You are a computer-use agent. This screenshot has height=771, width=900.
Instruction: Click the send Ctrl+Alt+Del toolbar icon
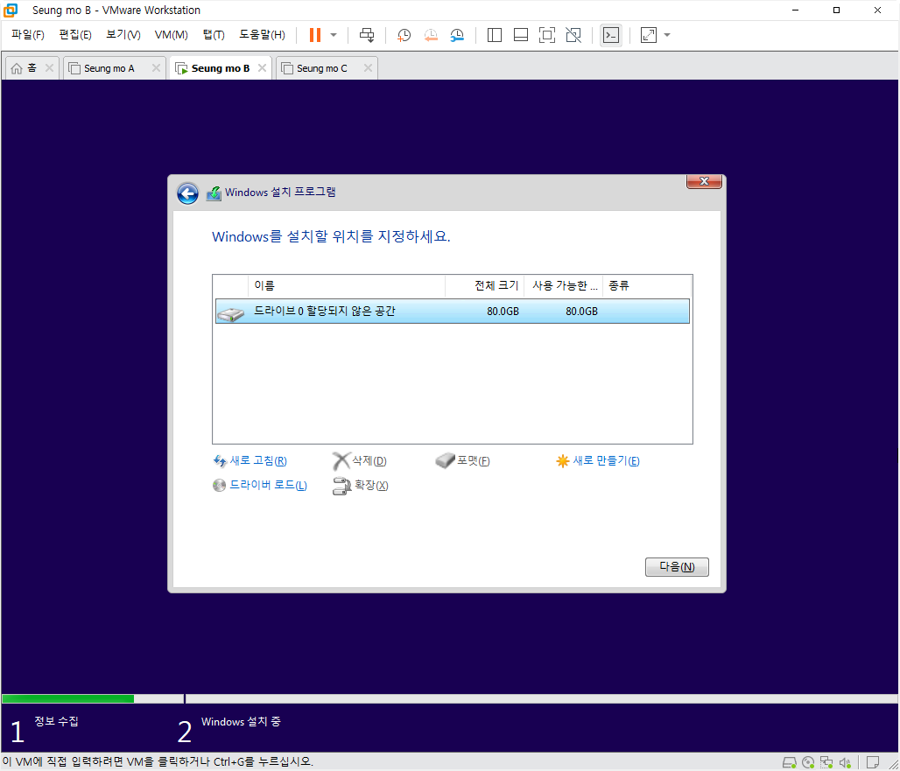(367, 35)
